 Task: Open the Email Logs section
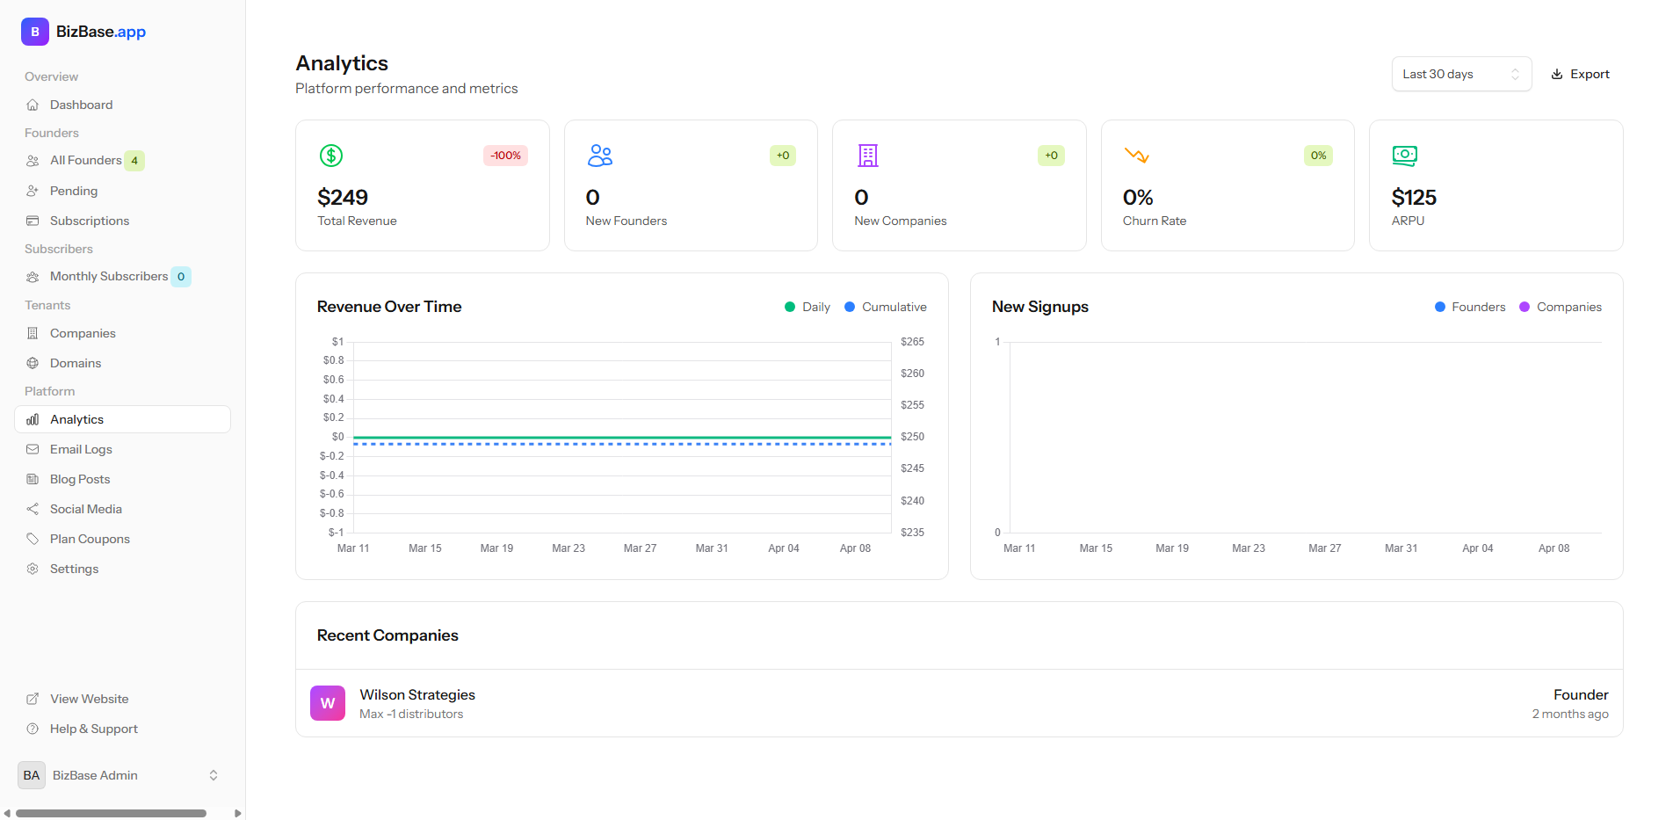pos(81,449)
